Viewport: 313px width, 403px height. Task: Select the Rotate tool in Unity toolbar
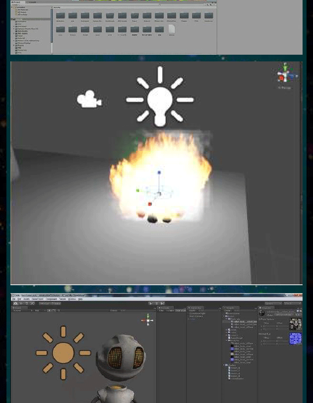tap(27, 303)
